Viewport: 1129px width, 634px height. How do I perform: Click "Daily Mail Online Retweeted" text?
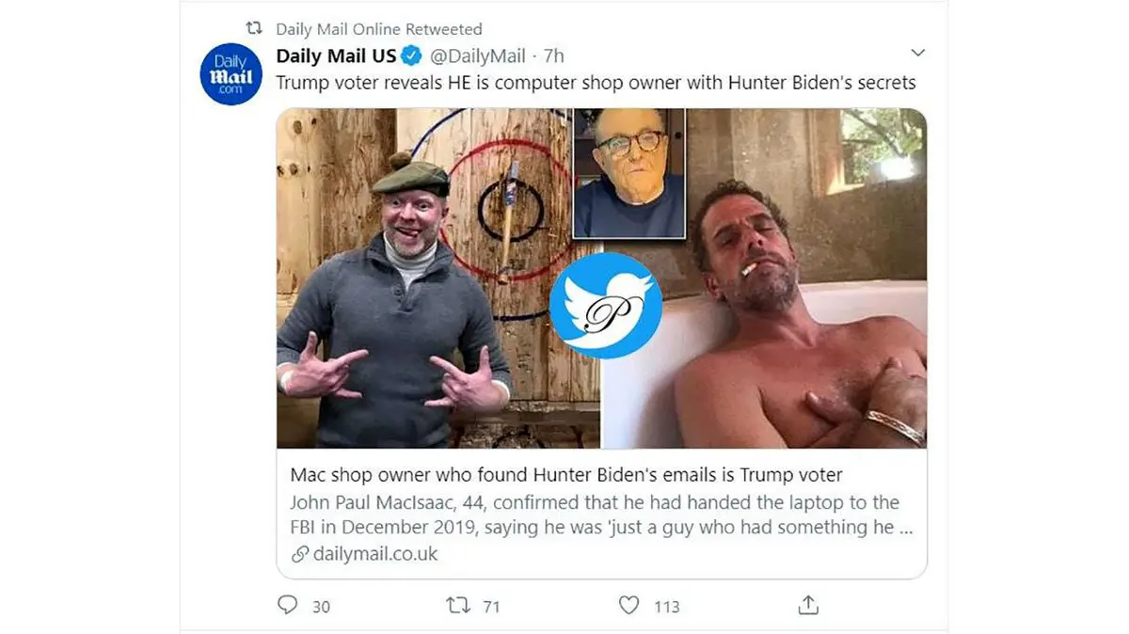(378, 29)
